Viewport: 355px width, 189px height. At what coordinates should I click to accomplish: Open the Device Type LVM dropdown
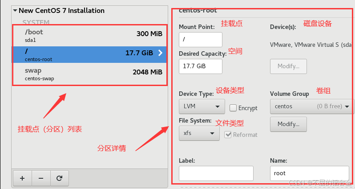click(202, 107)
